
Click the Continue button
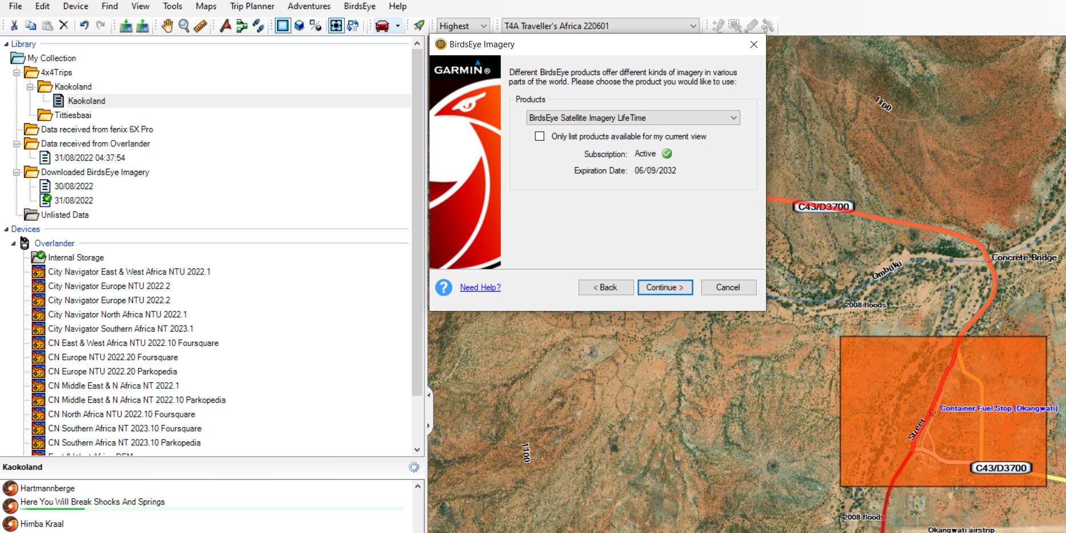[665, 288]
